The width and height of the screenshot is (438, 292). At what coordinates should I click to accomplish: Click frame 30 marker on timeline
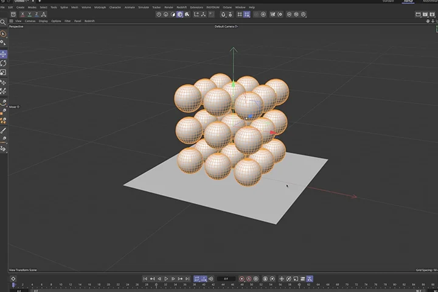[156, 285]
